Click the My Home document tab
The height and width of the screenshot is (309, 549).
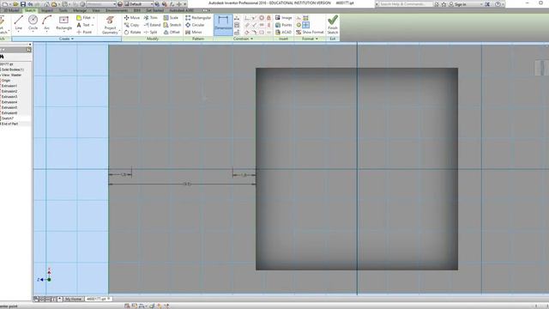74,300
